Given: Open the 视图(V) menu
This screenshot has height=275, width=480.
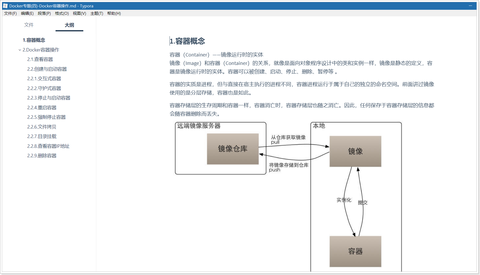Looking at the screenshot, I should pos(79,13).
